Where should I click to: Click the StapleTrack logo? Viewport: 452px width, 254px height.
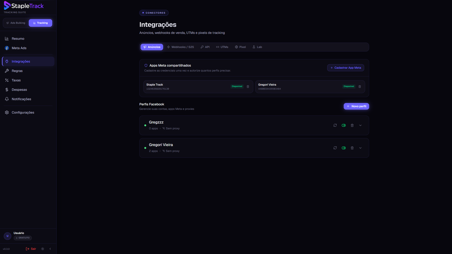pos(24,6)
